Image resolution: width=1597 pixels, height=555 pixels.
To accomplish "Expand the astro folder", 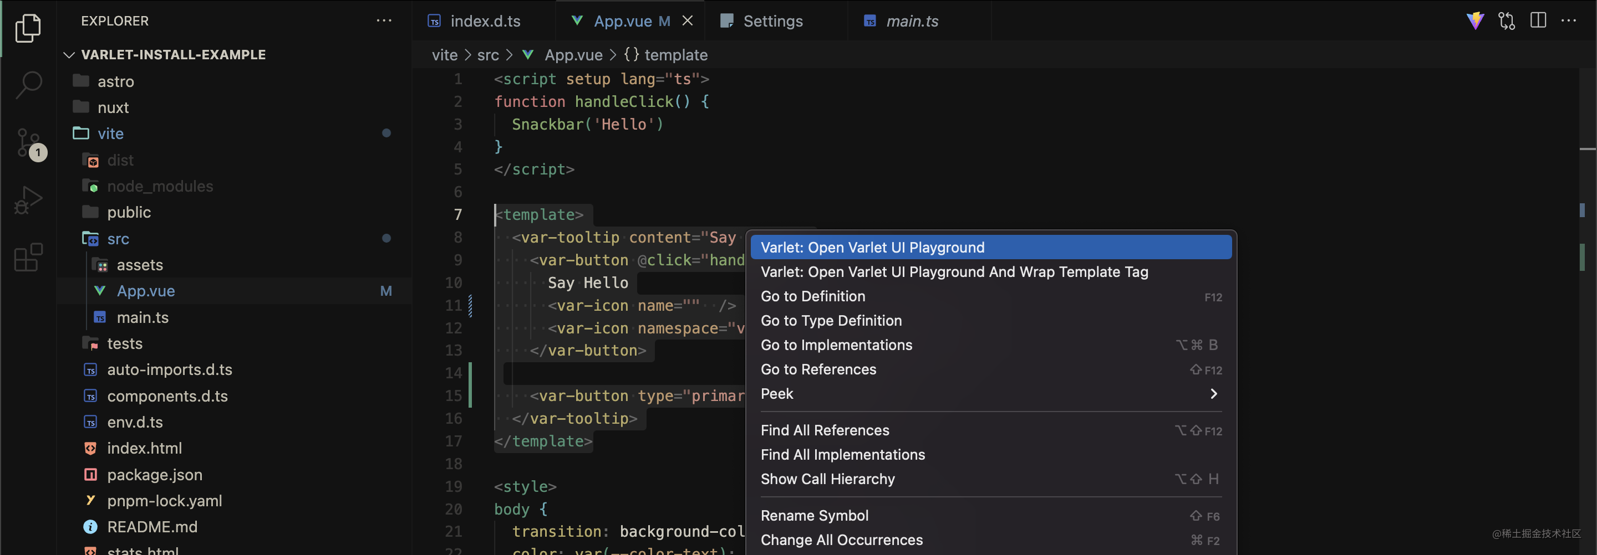I will [115, 81].
